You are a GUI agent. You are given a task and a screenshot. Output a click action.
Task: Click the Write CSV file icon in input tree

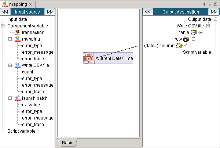coord(17,65)
